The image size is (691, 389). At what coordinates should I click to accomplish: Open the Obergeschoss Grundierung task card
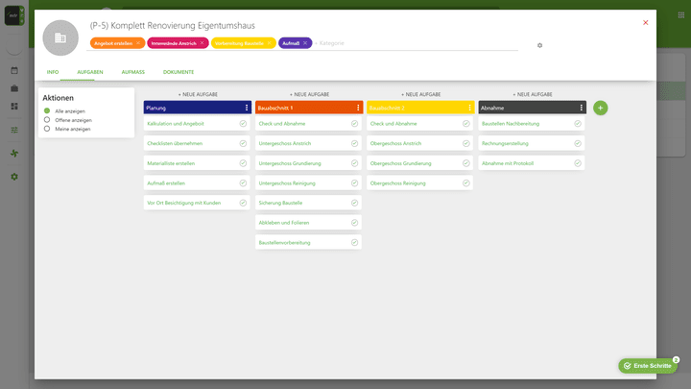tap(419, 163)
